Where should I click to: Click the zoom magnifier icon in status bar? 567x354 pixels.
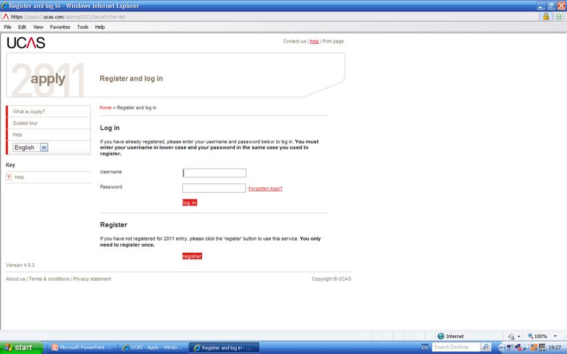[530, 336]
